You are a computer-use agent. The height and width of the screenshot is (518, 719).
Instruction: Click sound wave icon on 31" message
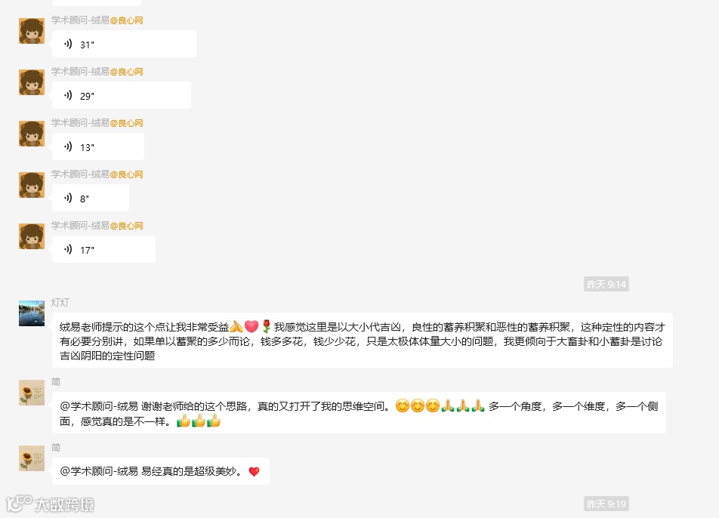pyautogui.click(x=68, y=44)
